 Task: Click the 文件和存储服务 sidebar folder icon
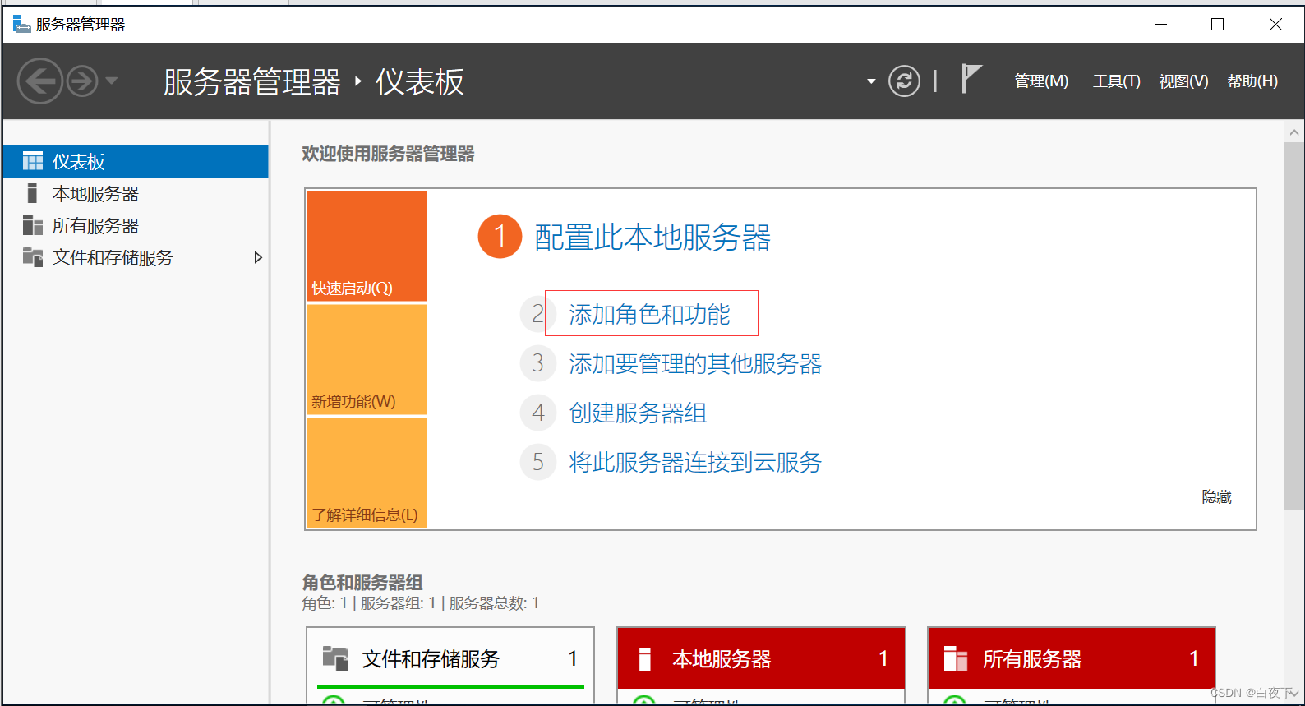coord(33,257)
